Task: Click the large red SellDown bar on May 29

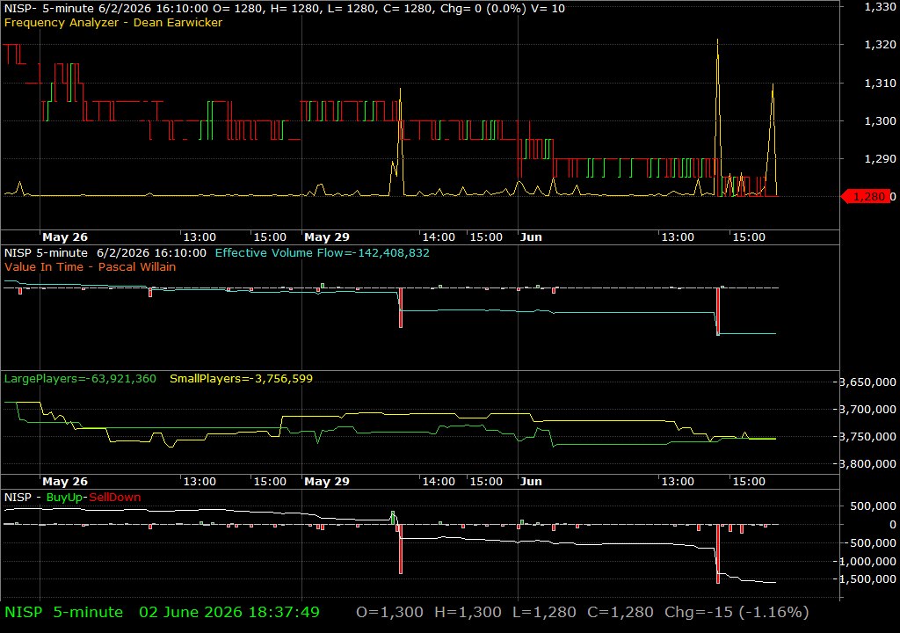Action: pos(401,549)
